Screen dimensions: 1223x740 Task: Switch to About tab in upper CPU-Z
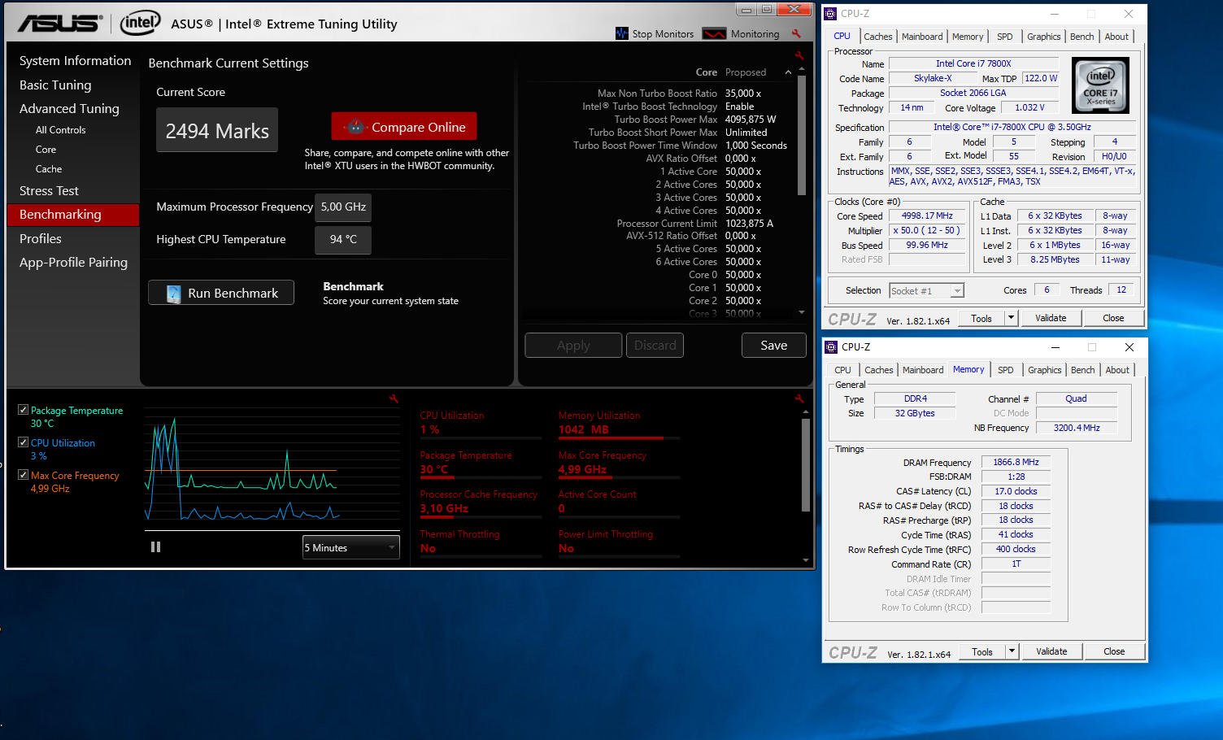coord(1116,37)
